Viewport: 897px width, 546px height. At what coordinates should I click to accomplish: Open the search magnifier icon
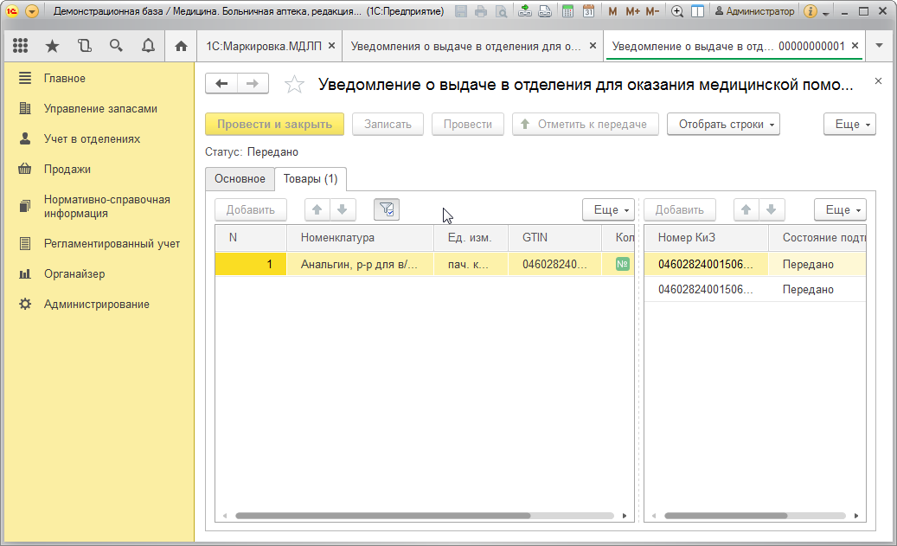click(116, 46)
